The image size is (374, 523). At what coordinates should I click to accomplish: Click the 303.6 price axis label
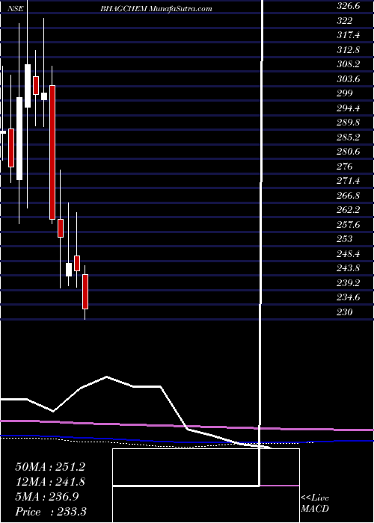(x=348, y=79)
